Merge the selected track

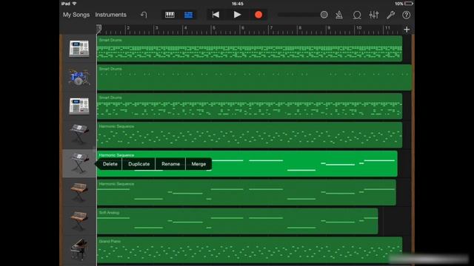tap(198, 164)
